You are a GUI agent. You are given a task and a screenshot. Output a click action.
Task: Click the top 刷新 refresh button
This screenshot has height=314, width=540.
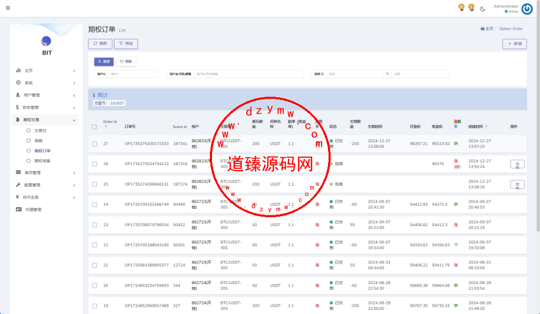100,44
